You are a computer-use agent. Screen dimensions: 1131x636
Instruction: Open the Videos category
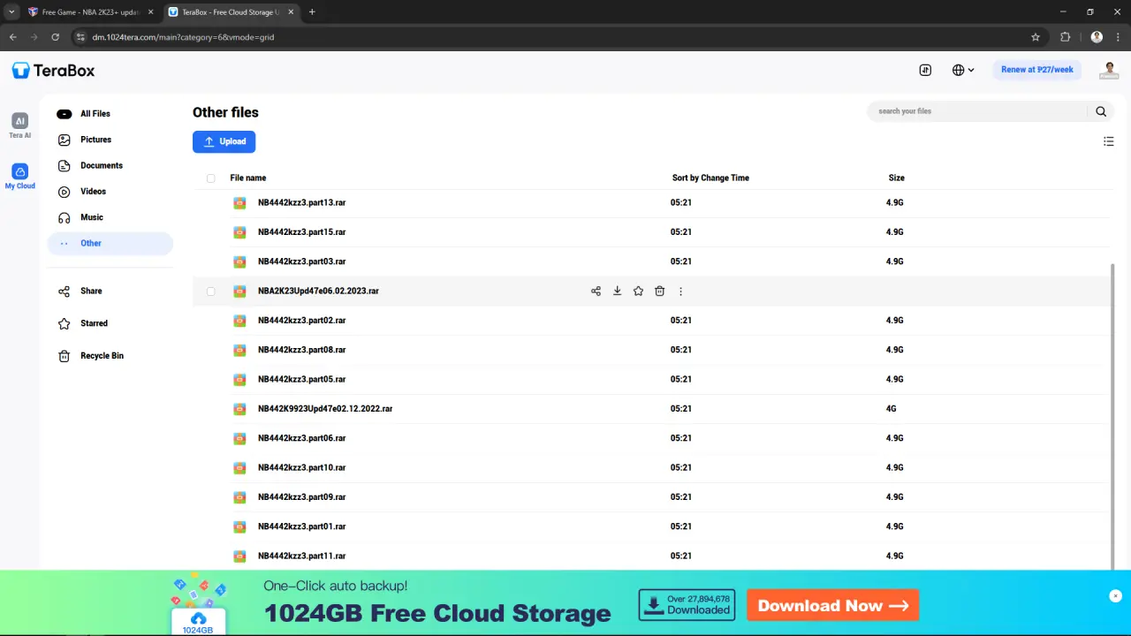110,192
